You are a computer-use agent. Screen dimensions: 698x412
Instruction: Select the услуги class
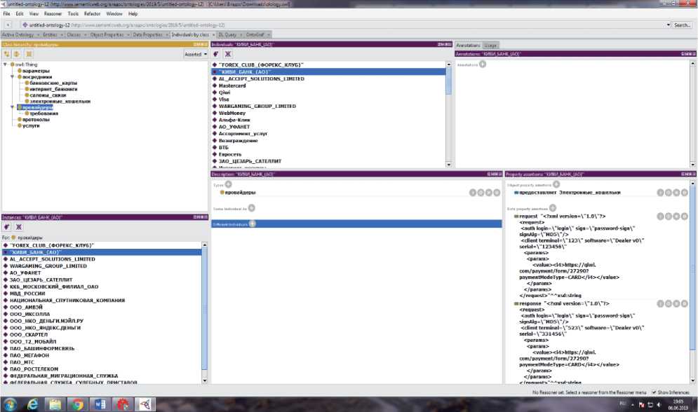coord(31,125)
